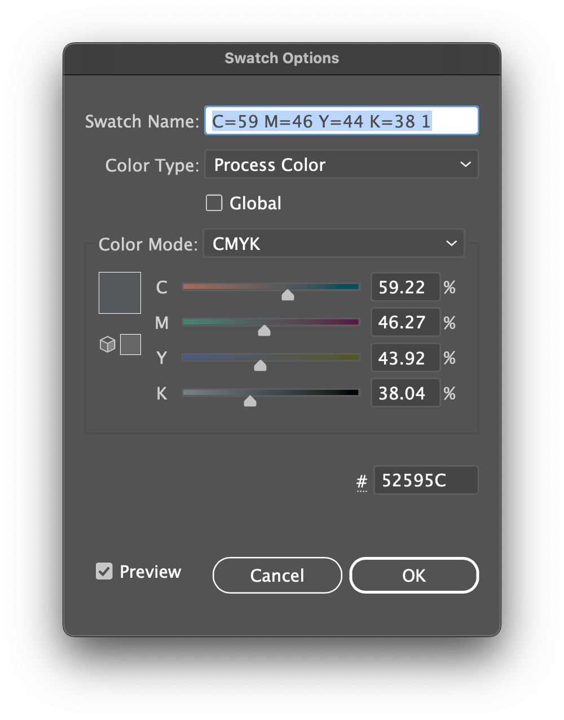
Task: Click the K 38.04 value field
Action: tap(405, 393)
